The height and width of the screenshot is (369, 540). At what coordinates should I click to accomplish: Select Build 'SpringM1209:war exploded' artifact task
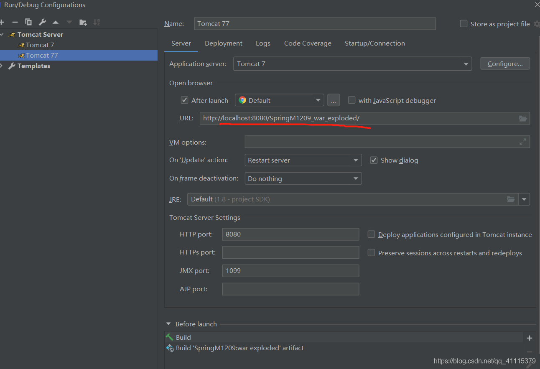pyautogui.click(x=344, y=348)
